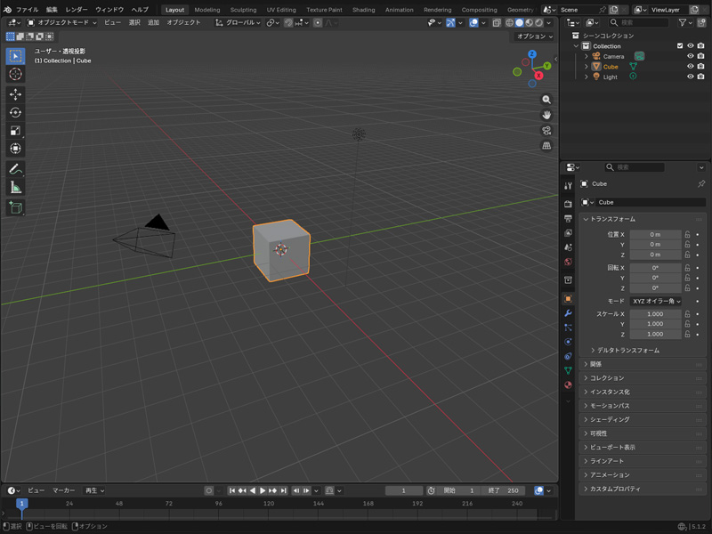Select the Transform tool

coord(15,149)
